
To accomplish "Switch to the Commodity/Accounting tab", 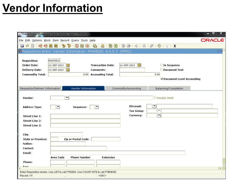I will click(x=126, y=88).
